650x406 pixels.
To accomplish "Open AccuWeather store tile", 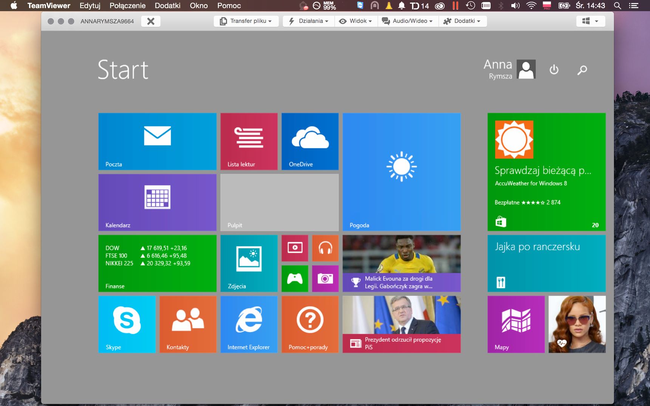I will 546,172.
